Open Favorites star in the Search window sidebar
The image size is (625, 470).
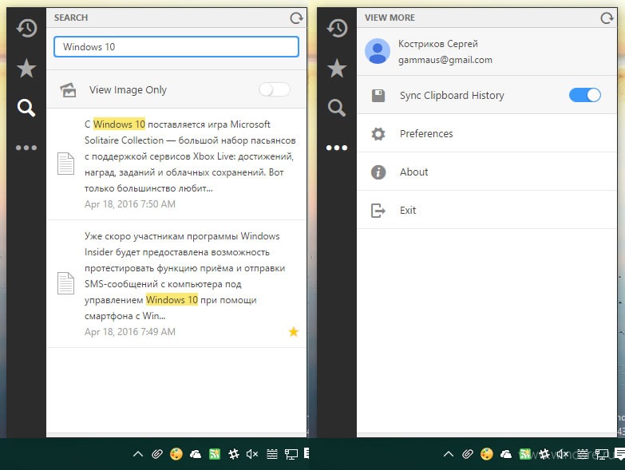[x=26, y=68]
